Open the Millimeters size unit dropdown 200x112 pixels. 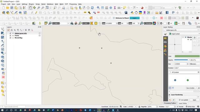pyautogui.click(x=194, y=64)
